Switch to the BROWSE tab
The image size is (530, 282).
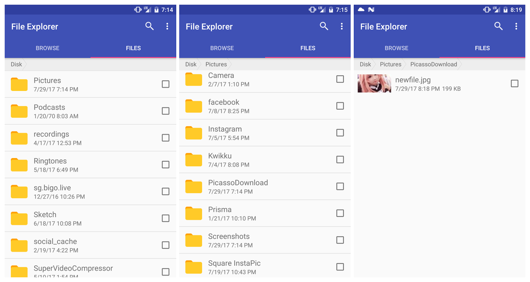pyautogui.click(x=47, y=48)
